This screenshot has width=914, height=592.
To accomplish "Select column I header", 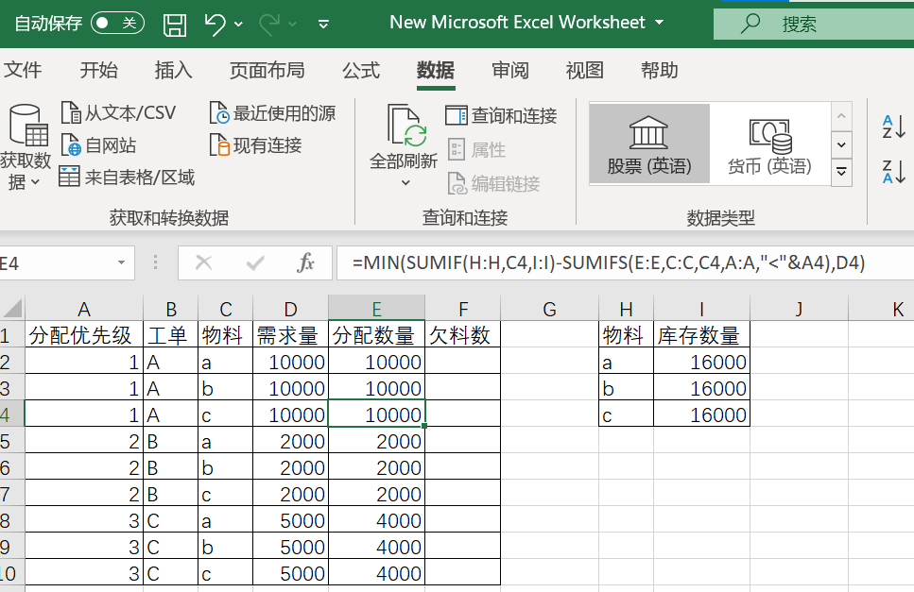I will [x=702, y=309].
